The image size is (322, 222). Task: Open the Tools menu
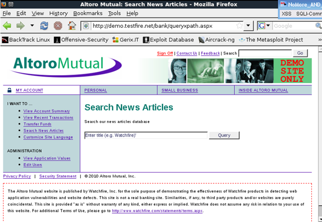point(114,13)
